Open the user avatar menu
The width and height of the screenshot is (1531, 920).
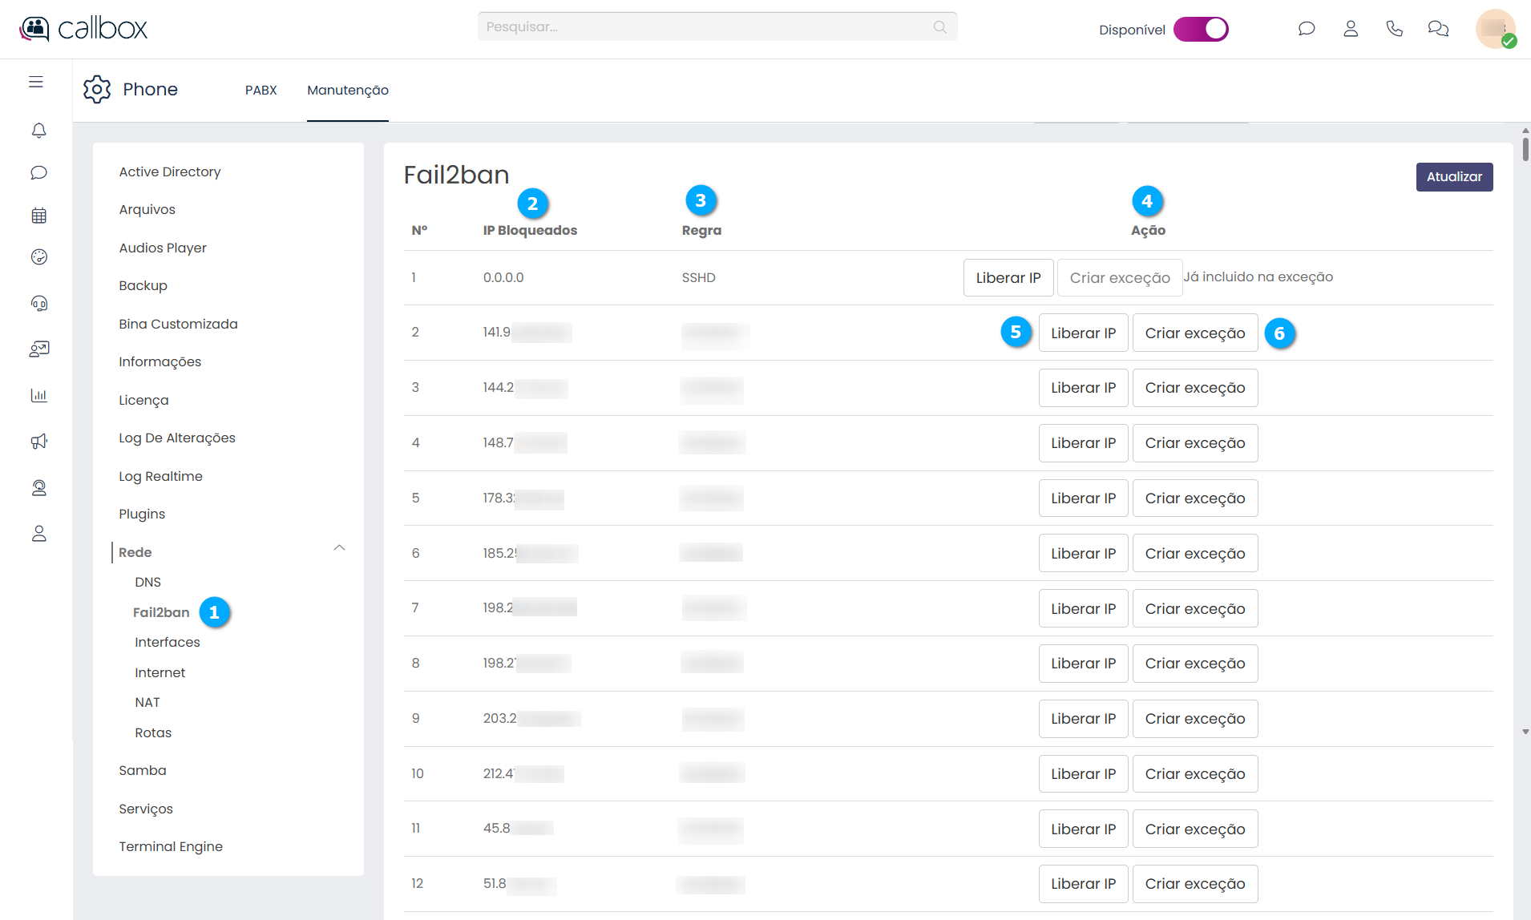(x=1495, y=29)
